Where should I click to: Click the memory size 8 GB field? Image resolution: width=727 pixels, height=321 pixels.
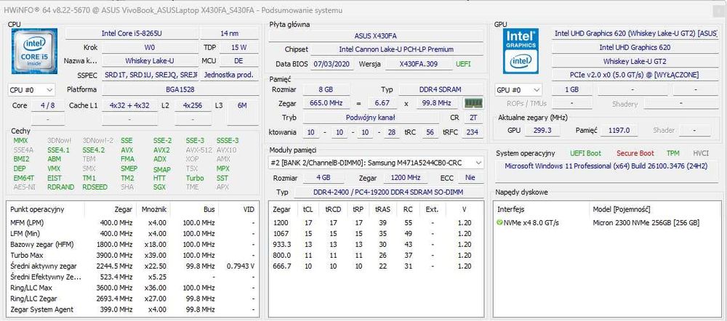click(x=325, y=89)
